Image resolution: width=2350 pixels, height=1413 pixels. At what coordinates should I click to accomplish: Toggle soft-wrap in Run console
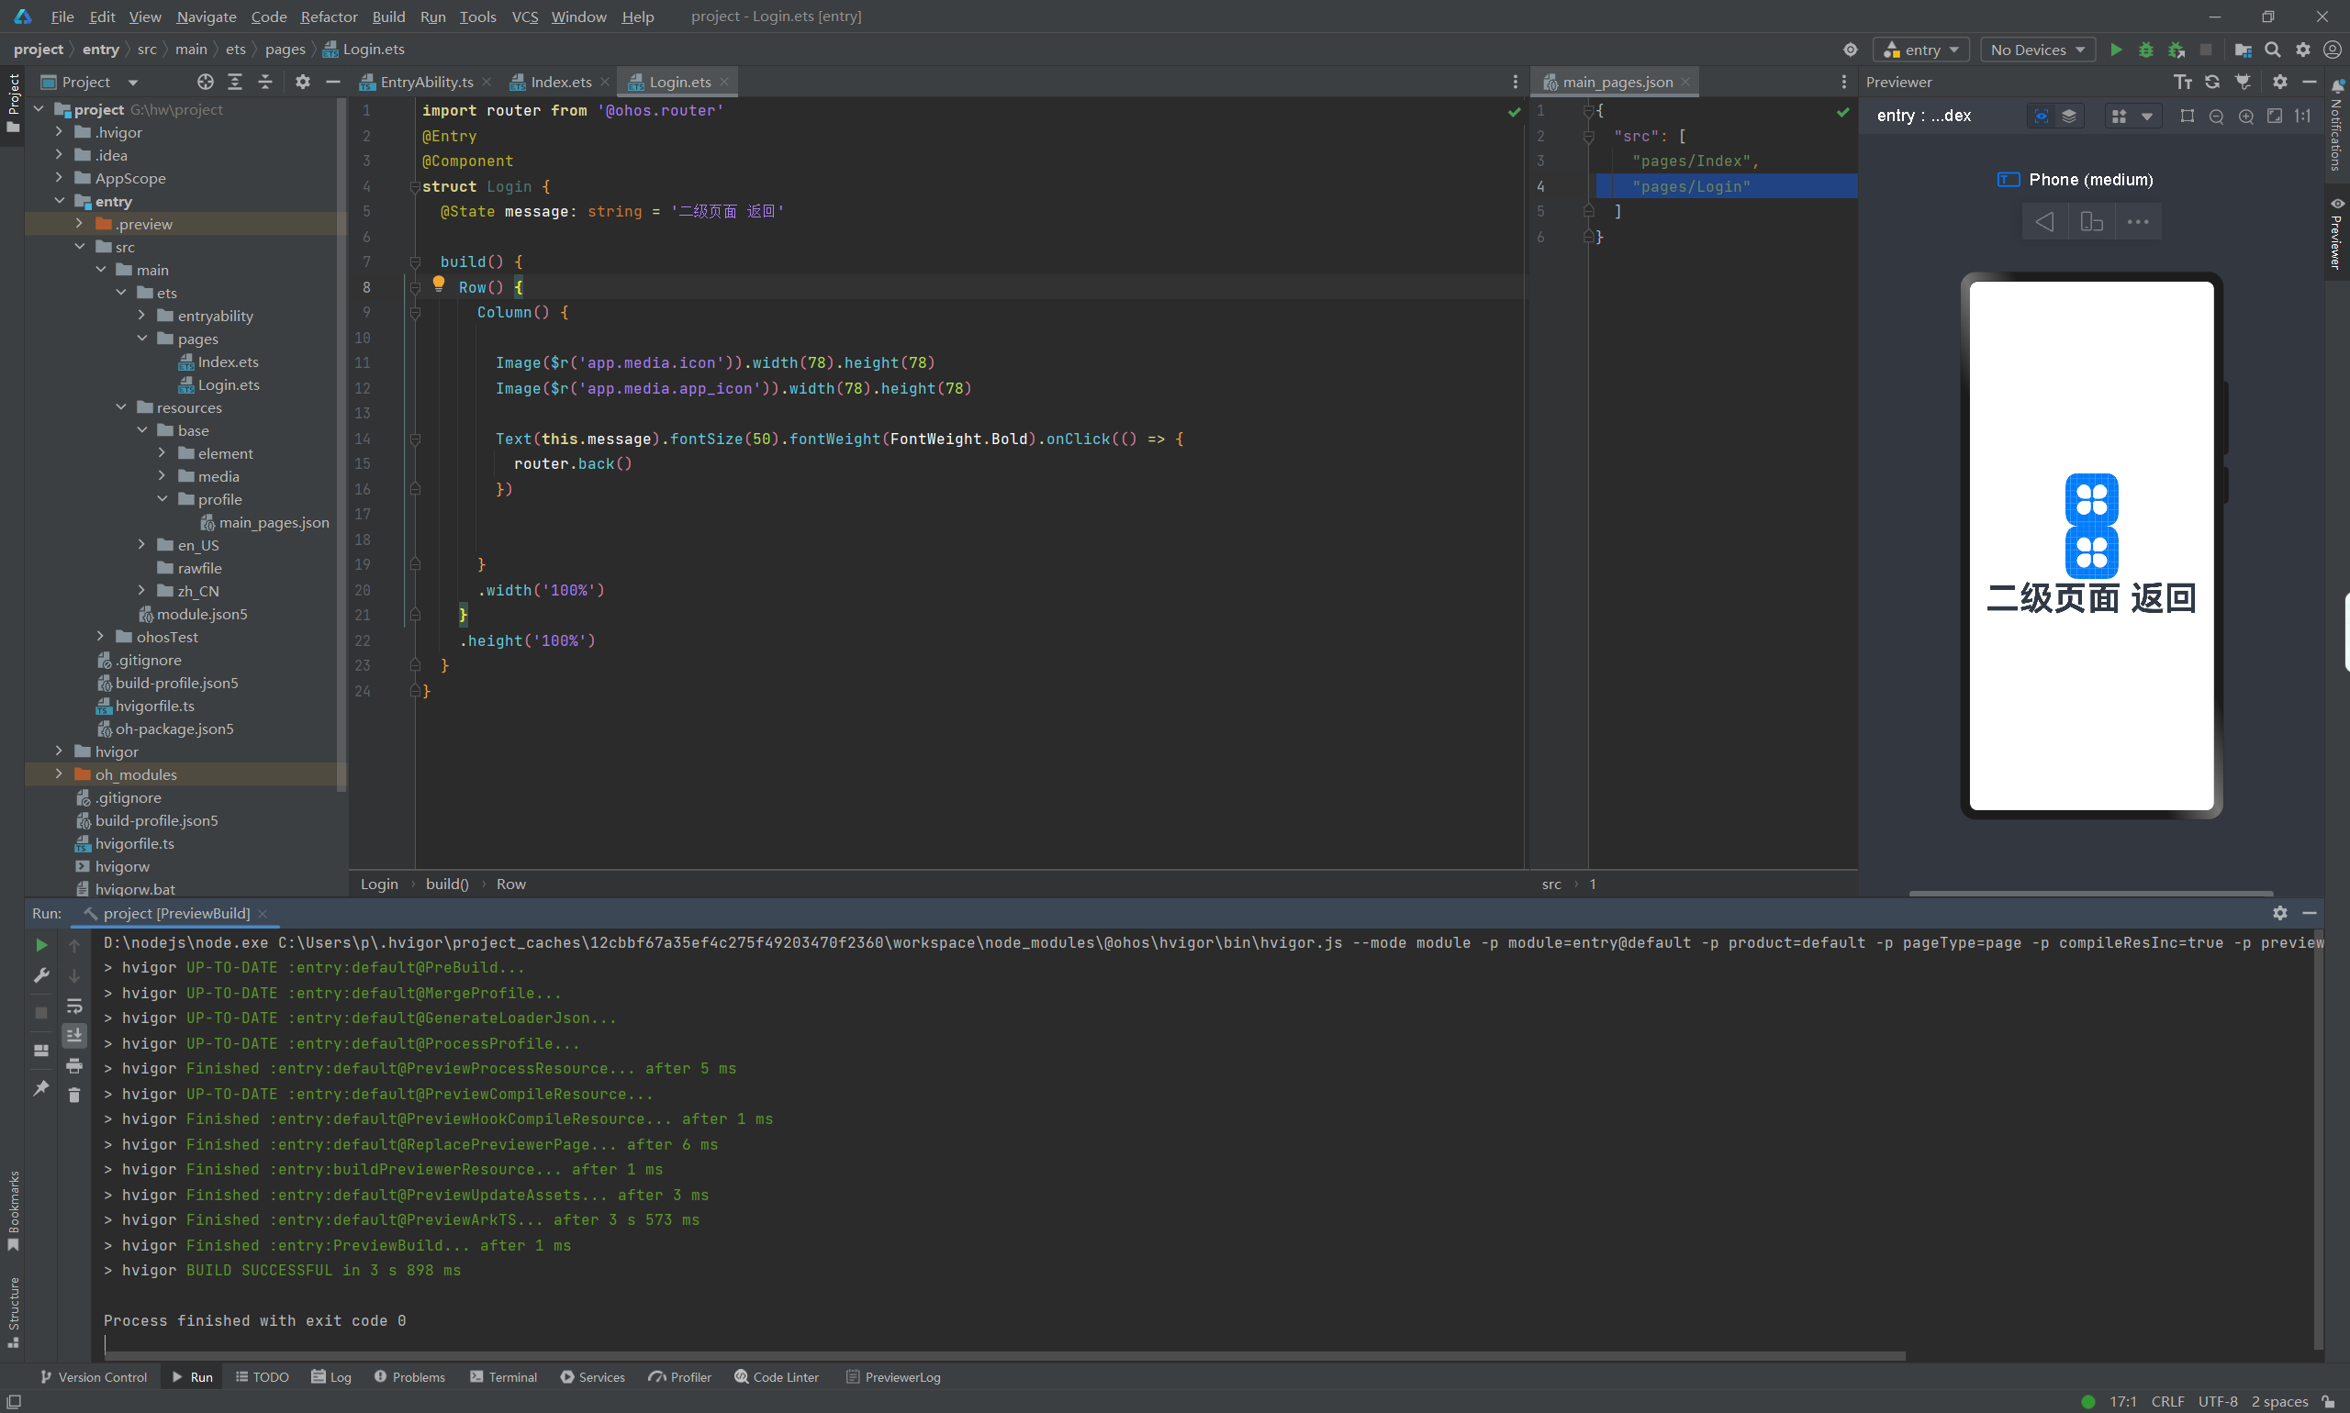pos(74,1007)
